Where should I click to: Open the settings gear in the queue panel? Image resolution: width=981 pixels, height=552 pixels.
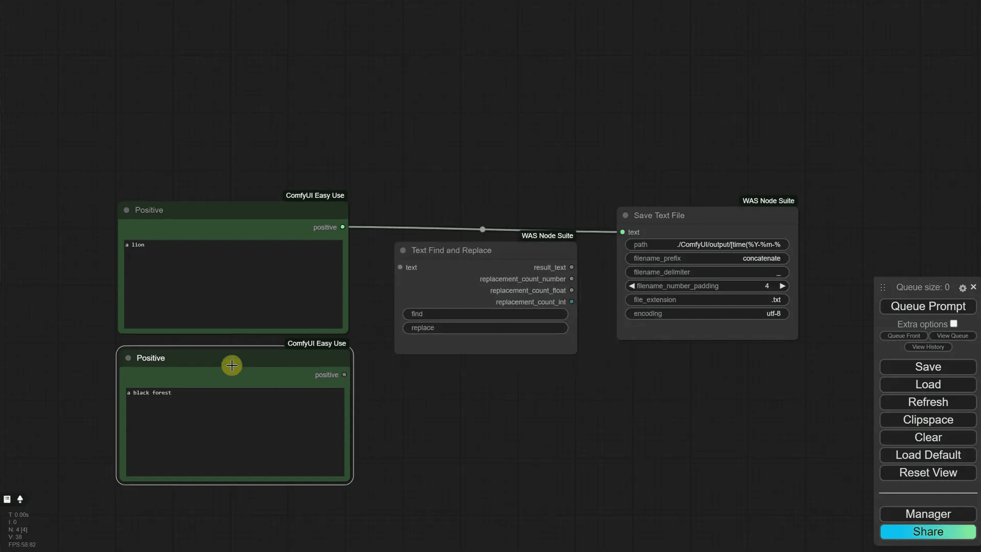pyautogui.click(x=962, y=288)
